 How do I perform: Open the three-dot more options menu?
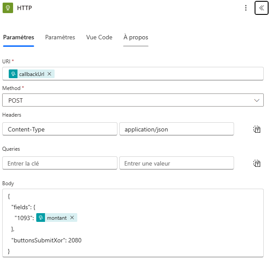[x=246, y=8]
